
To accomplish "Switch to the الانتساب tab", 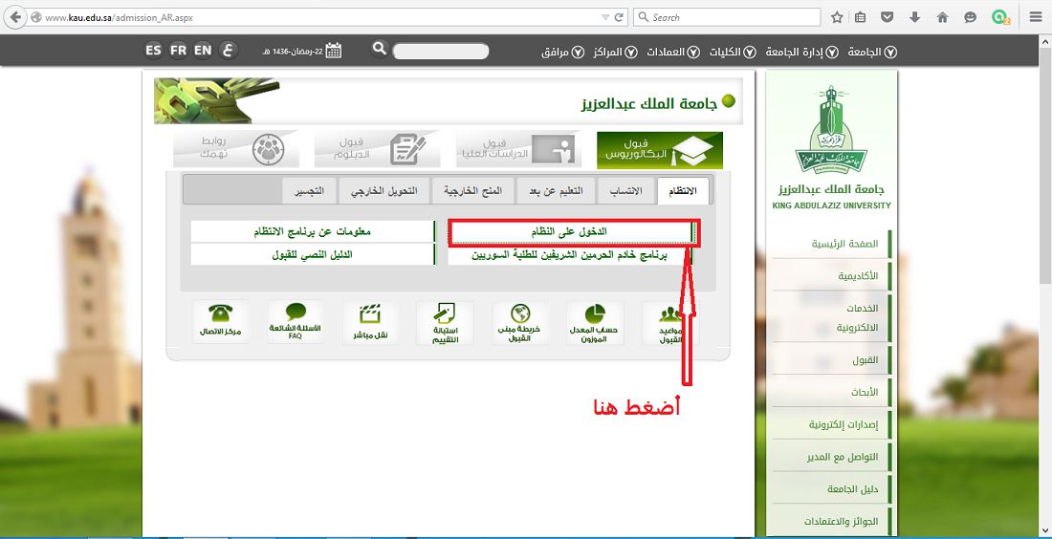I will pos(626,191).
